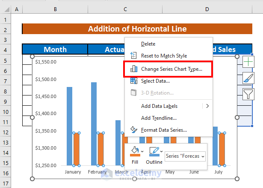Select Add Trendline menu option
The width and height of the screenshot is (263, 188).
(x=159, y=118)
